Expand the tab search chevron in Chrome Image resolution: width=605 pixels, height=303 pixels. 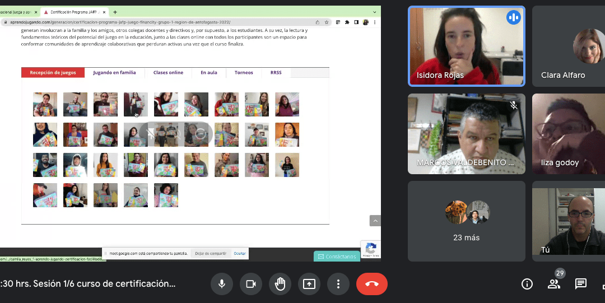point(374,12)
